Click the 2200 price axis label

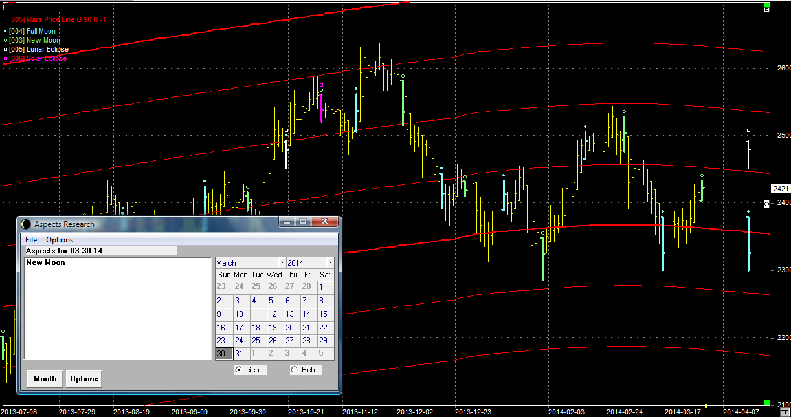click(x=783, y=337)
